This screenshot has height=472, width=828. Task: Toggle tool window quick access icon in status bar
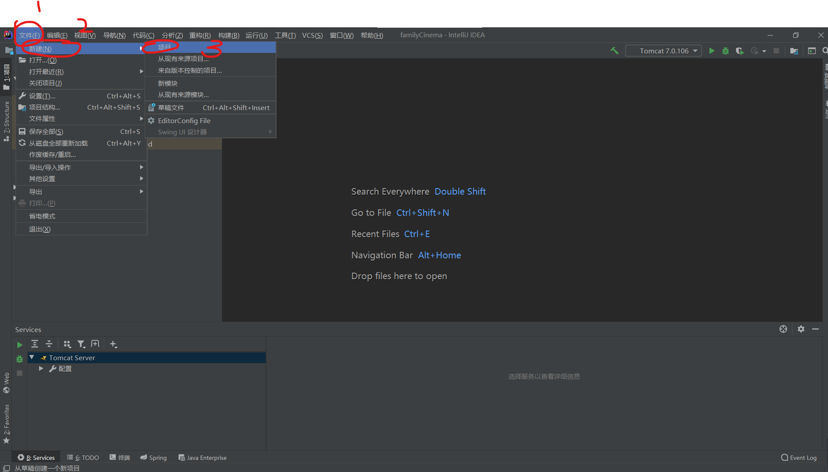pyautogui.click(x=7, y=468)
